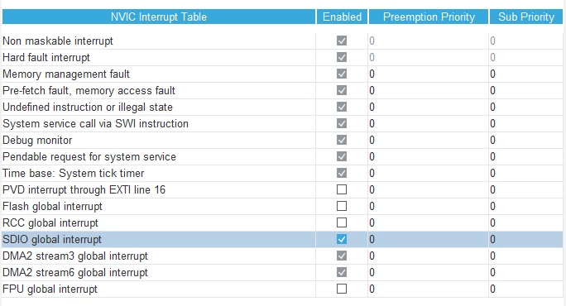Select the DMA2 stream6 global interrupt row label
The image size is (566, 306).
coord(75,272)
